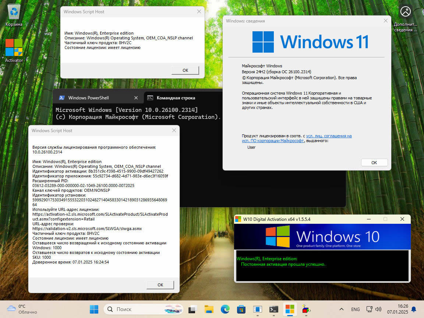
Task: Open the Windows Start button on taskbar
Action: pyautogui.click(x=94, y=309)
